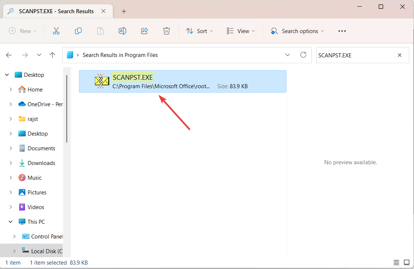
Task: Select This PC in navigation pane
Action: 36,222
